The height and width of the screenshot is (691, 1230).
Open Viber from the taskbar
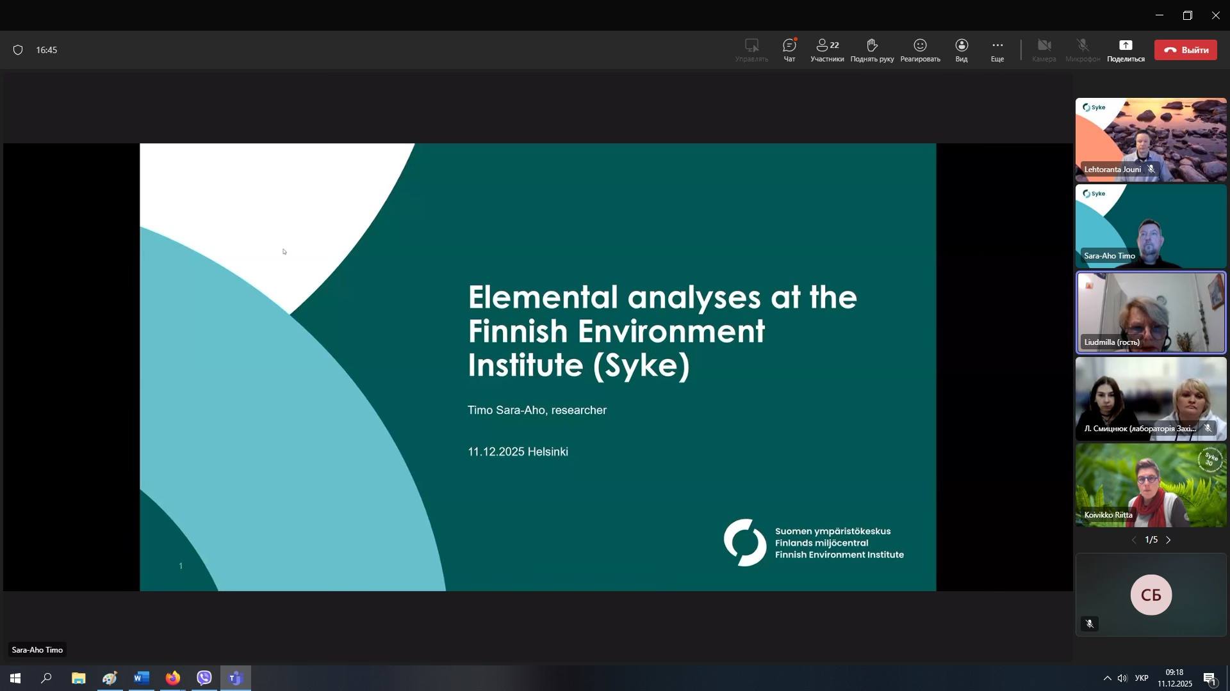point(204,678)
